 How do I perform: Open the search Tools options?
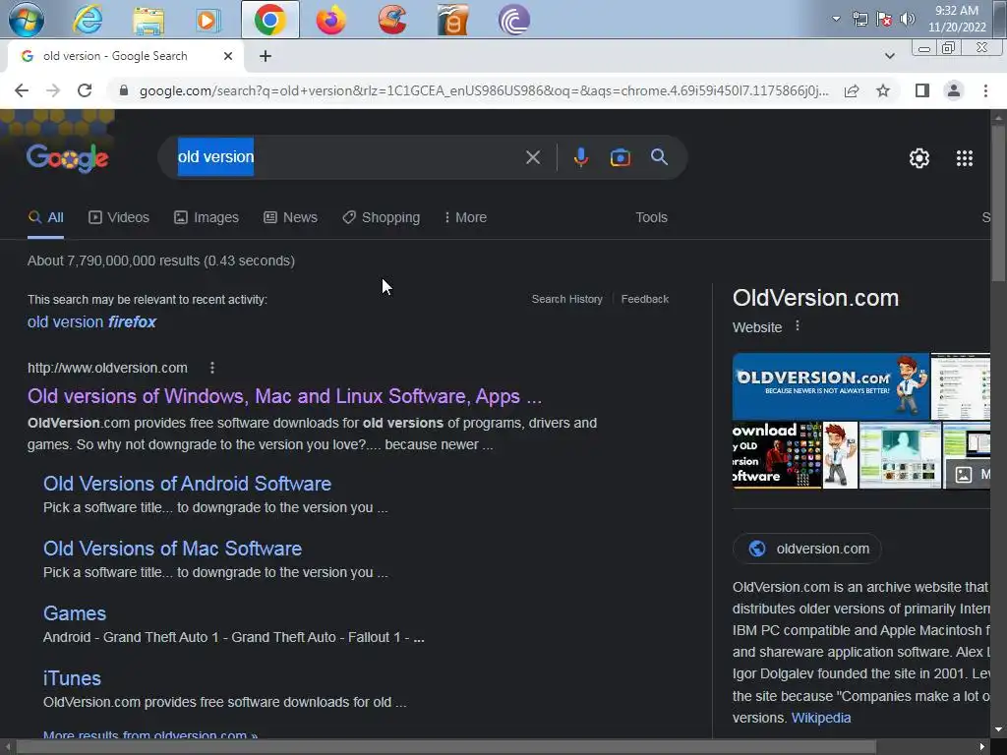pos(651,217)
